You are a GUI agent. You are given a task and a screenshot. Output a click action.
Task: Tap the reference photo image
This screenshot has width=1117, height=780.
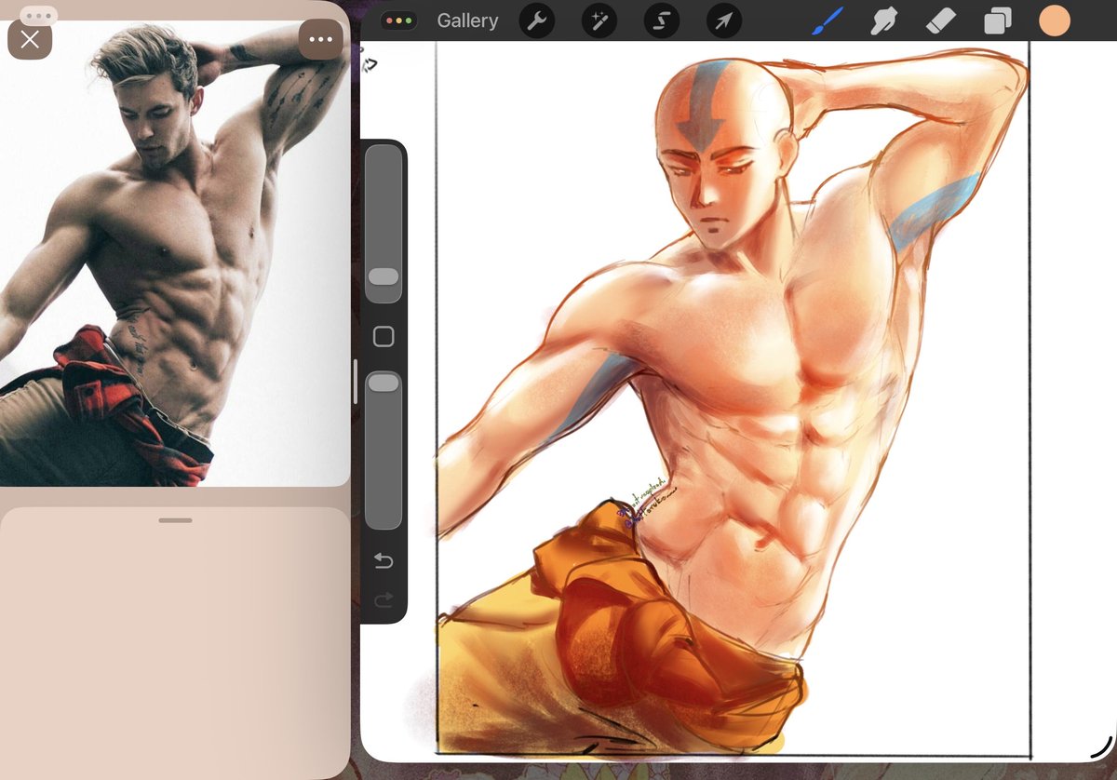175,253
